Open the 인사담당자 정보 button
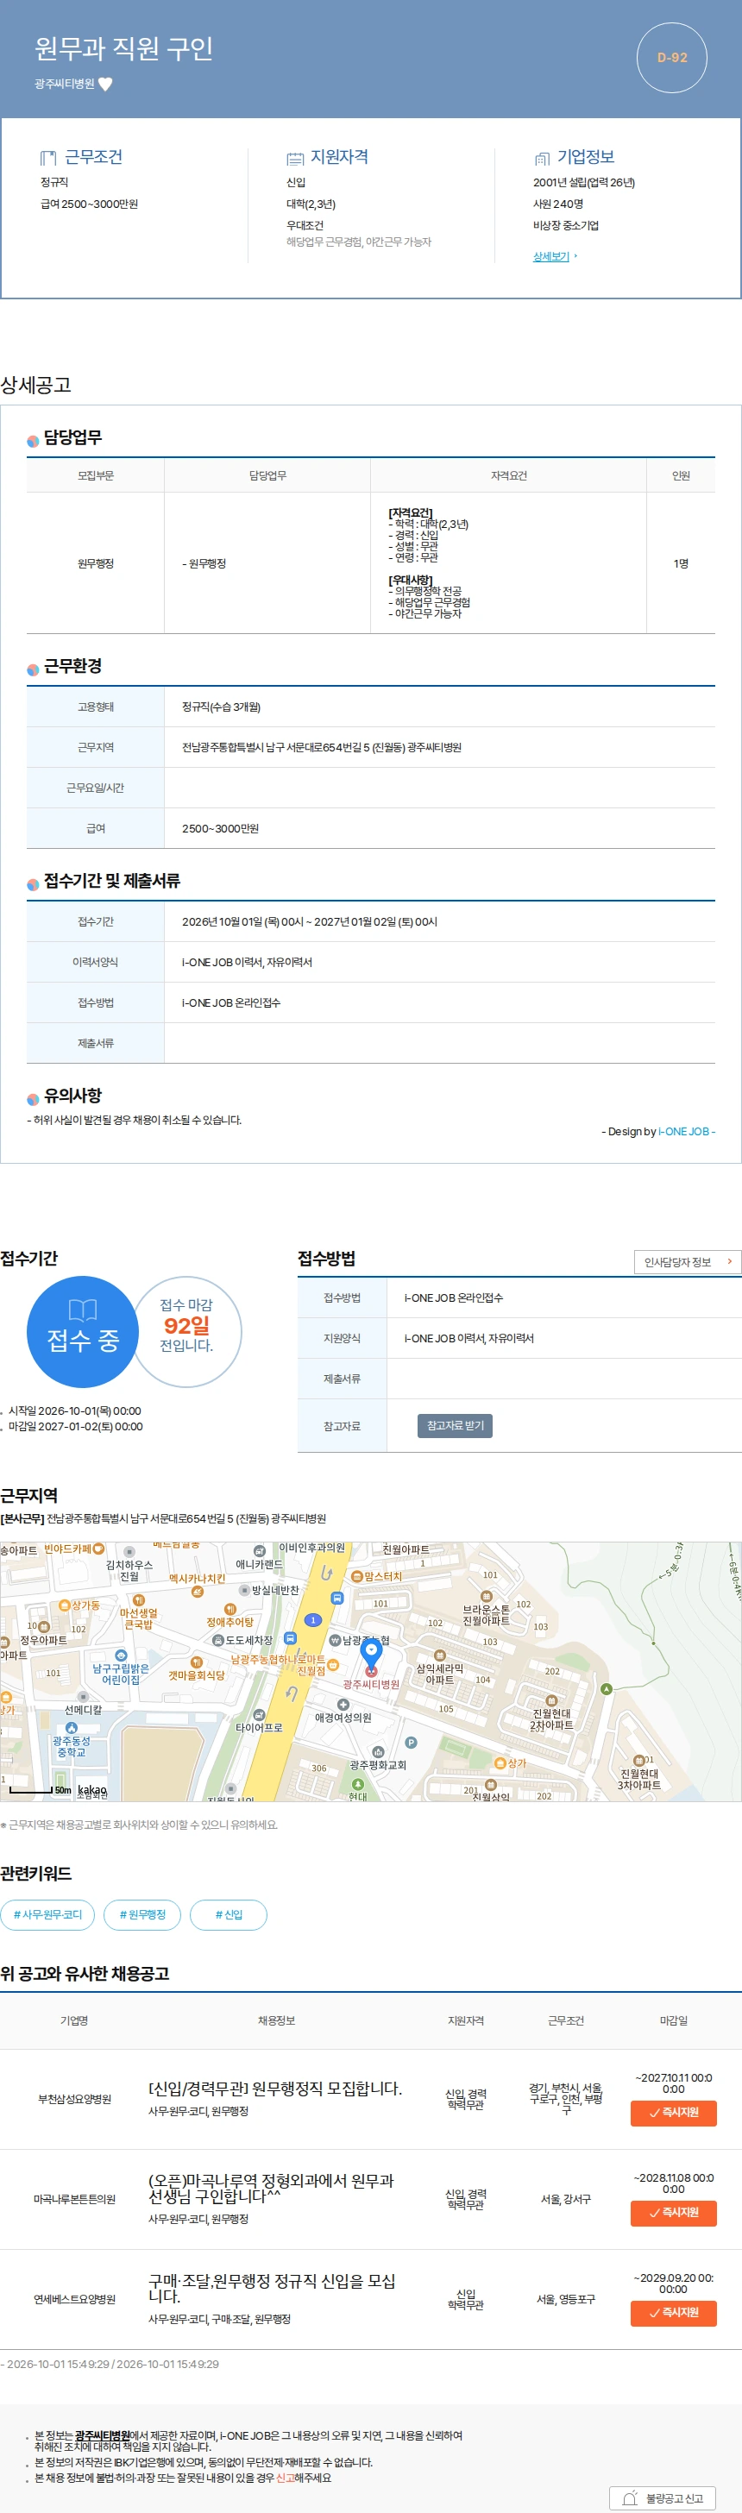This screenshot has height=2513, width=742. [688, 1261]
